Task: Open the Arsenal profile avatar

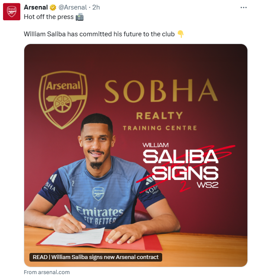Action: pos(12,12)
